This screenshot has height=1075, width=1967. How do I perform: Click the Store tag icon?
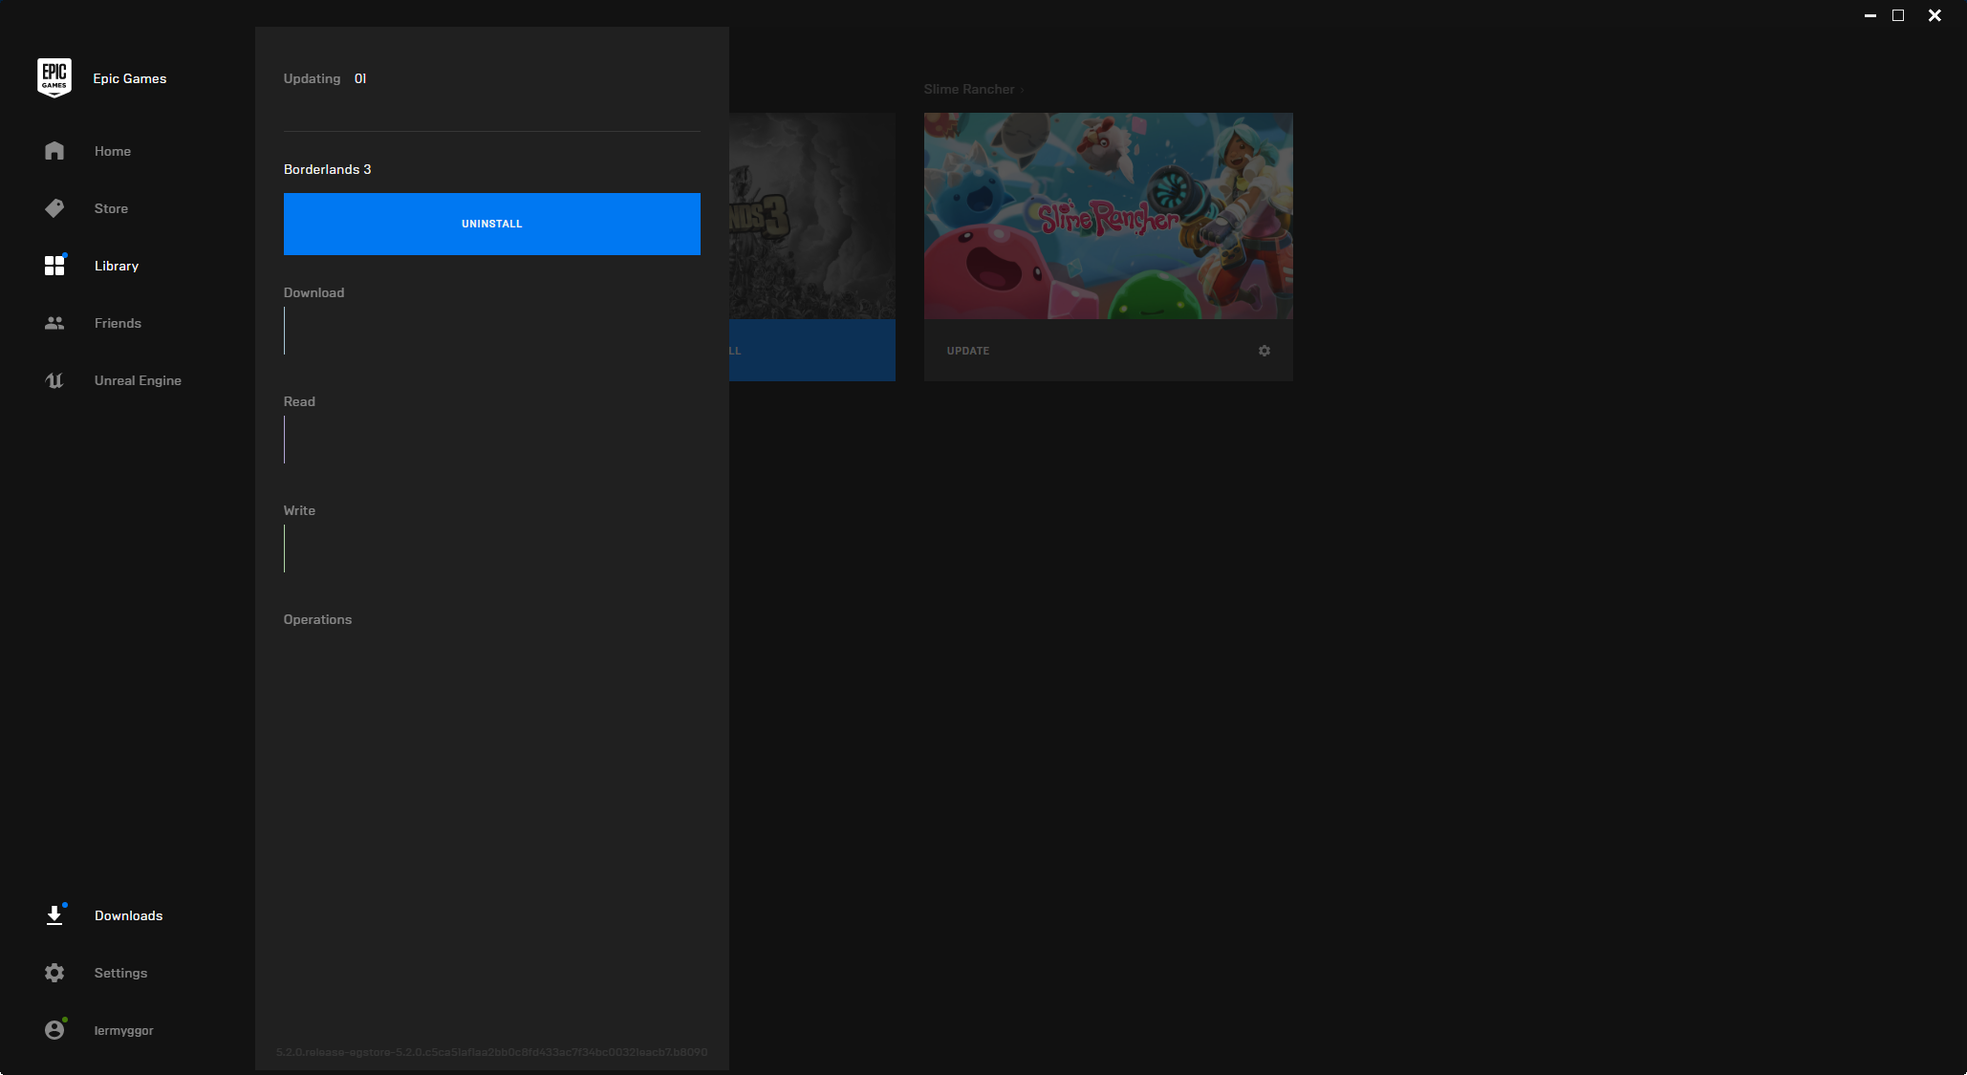coord(54,208)
